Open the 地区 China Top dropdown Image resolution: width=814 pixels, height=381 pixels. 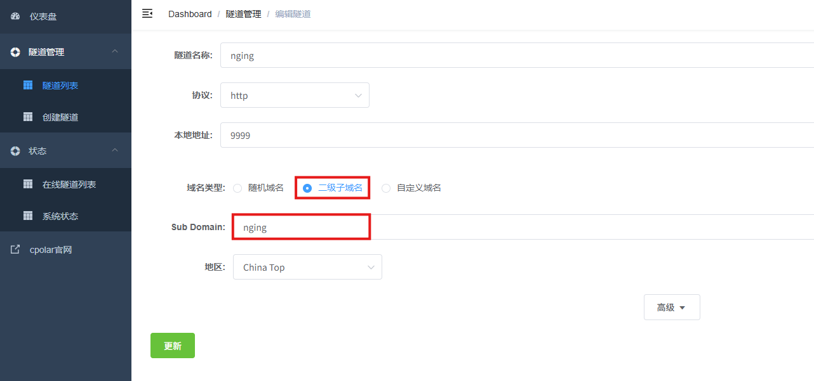pyautogui.click(x=307, y=268)
